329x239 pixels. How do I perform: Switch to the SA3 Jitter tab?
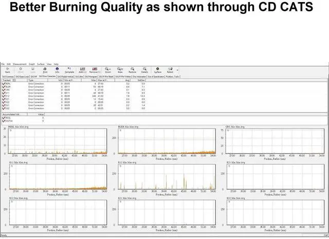point(79,77)
